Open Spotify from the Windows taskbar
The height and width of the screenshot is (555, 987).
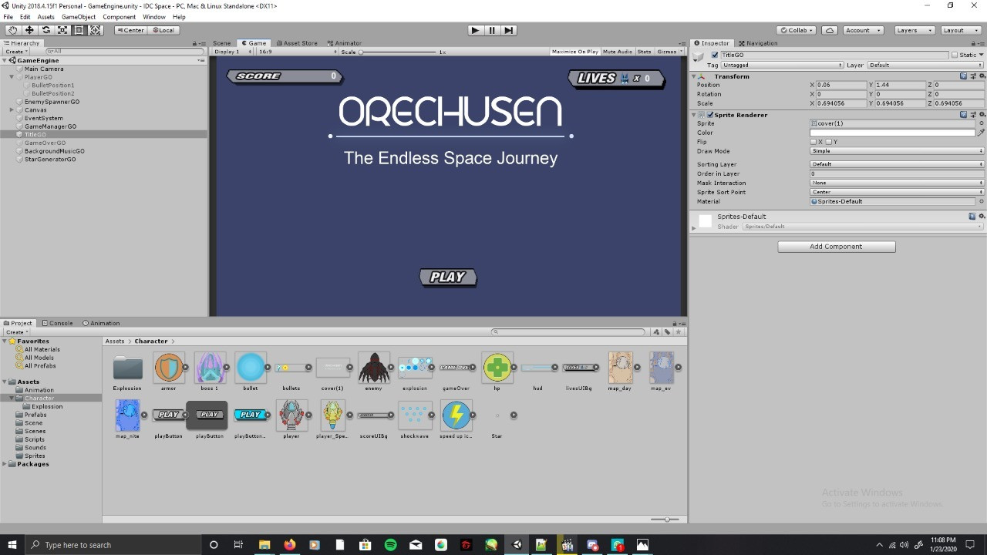pyautogui.click(x=390, y=545)
